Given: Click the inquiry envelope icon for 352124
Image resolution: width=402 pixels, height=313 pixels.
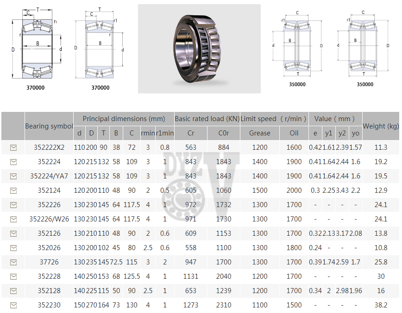Looking at the screenshot, I should click(x=13, y=190).
